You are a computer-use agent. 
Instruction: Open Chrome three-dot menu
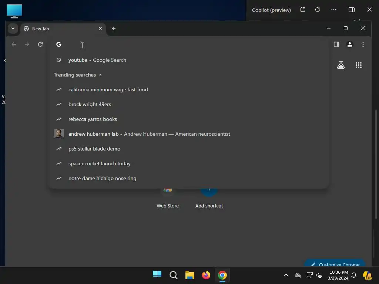[x=363, y=44]
